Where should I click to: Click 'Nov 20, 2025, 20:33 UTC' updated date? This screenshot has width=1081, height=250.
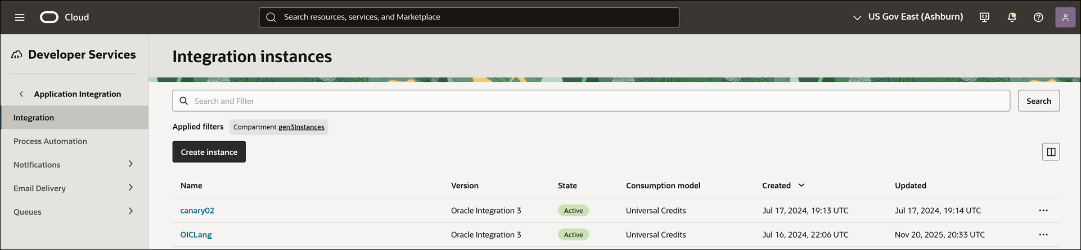pos(940,235)
